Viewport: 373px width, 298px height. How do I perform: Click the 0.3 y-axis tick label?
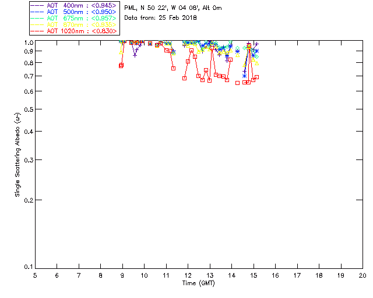coord(29,160)
